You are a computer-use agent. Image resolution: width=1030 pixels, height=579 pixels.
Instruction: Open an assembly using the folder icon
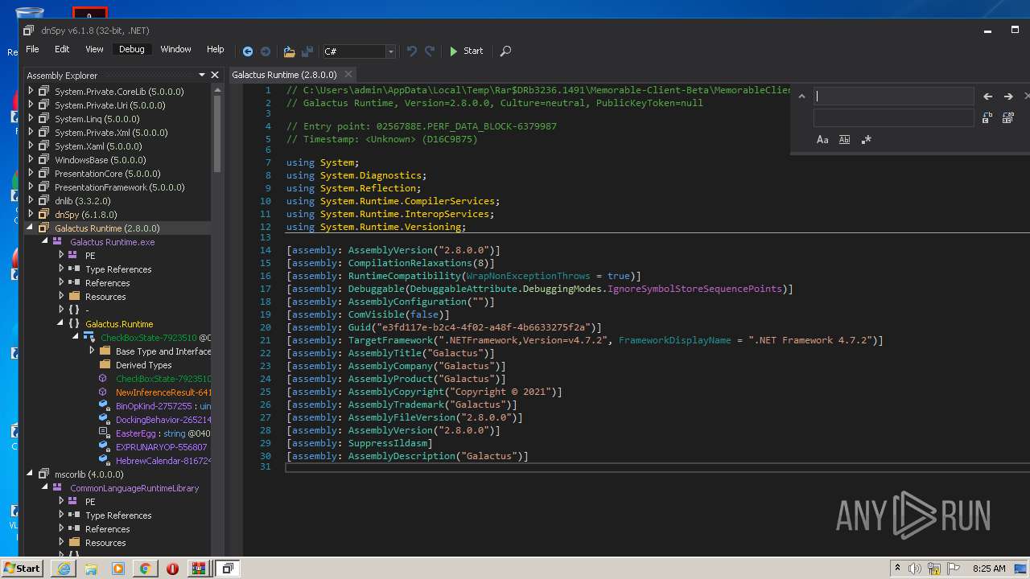(289, 51)
